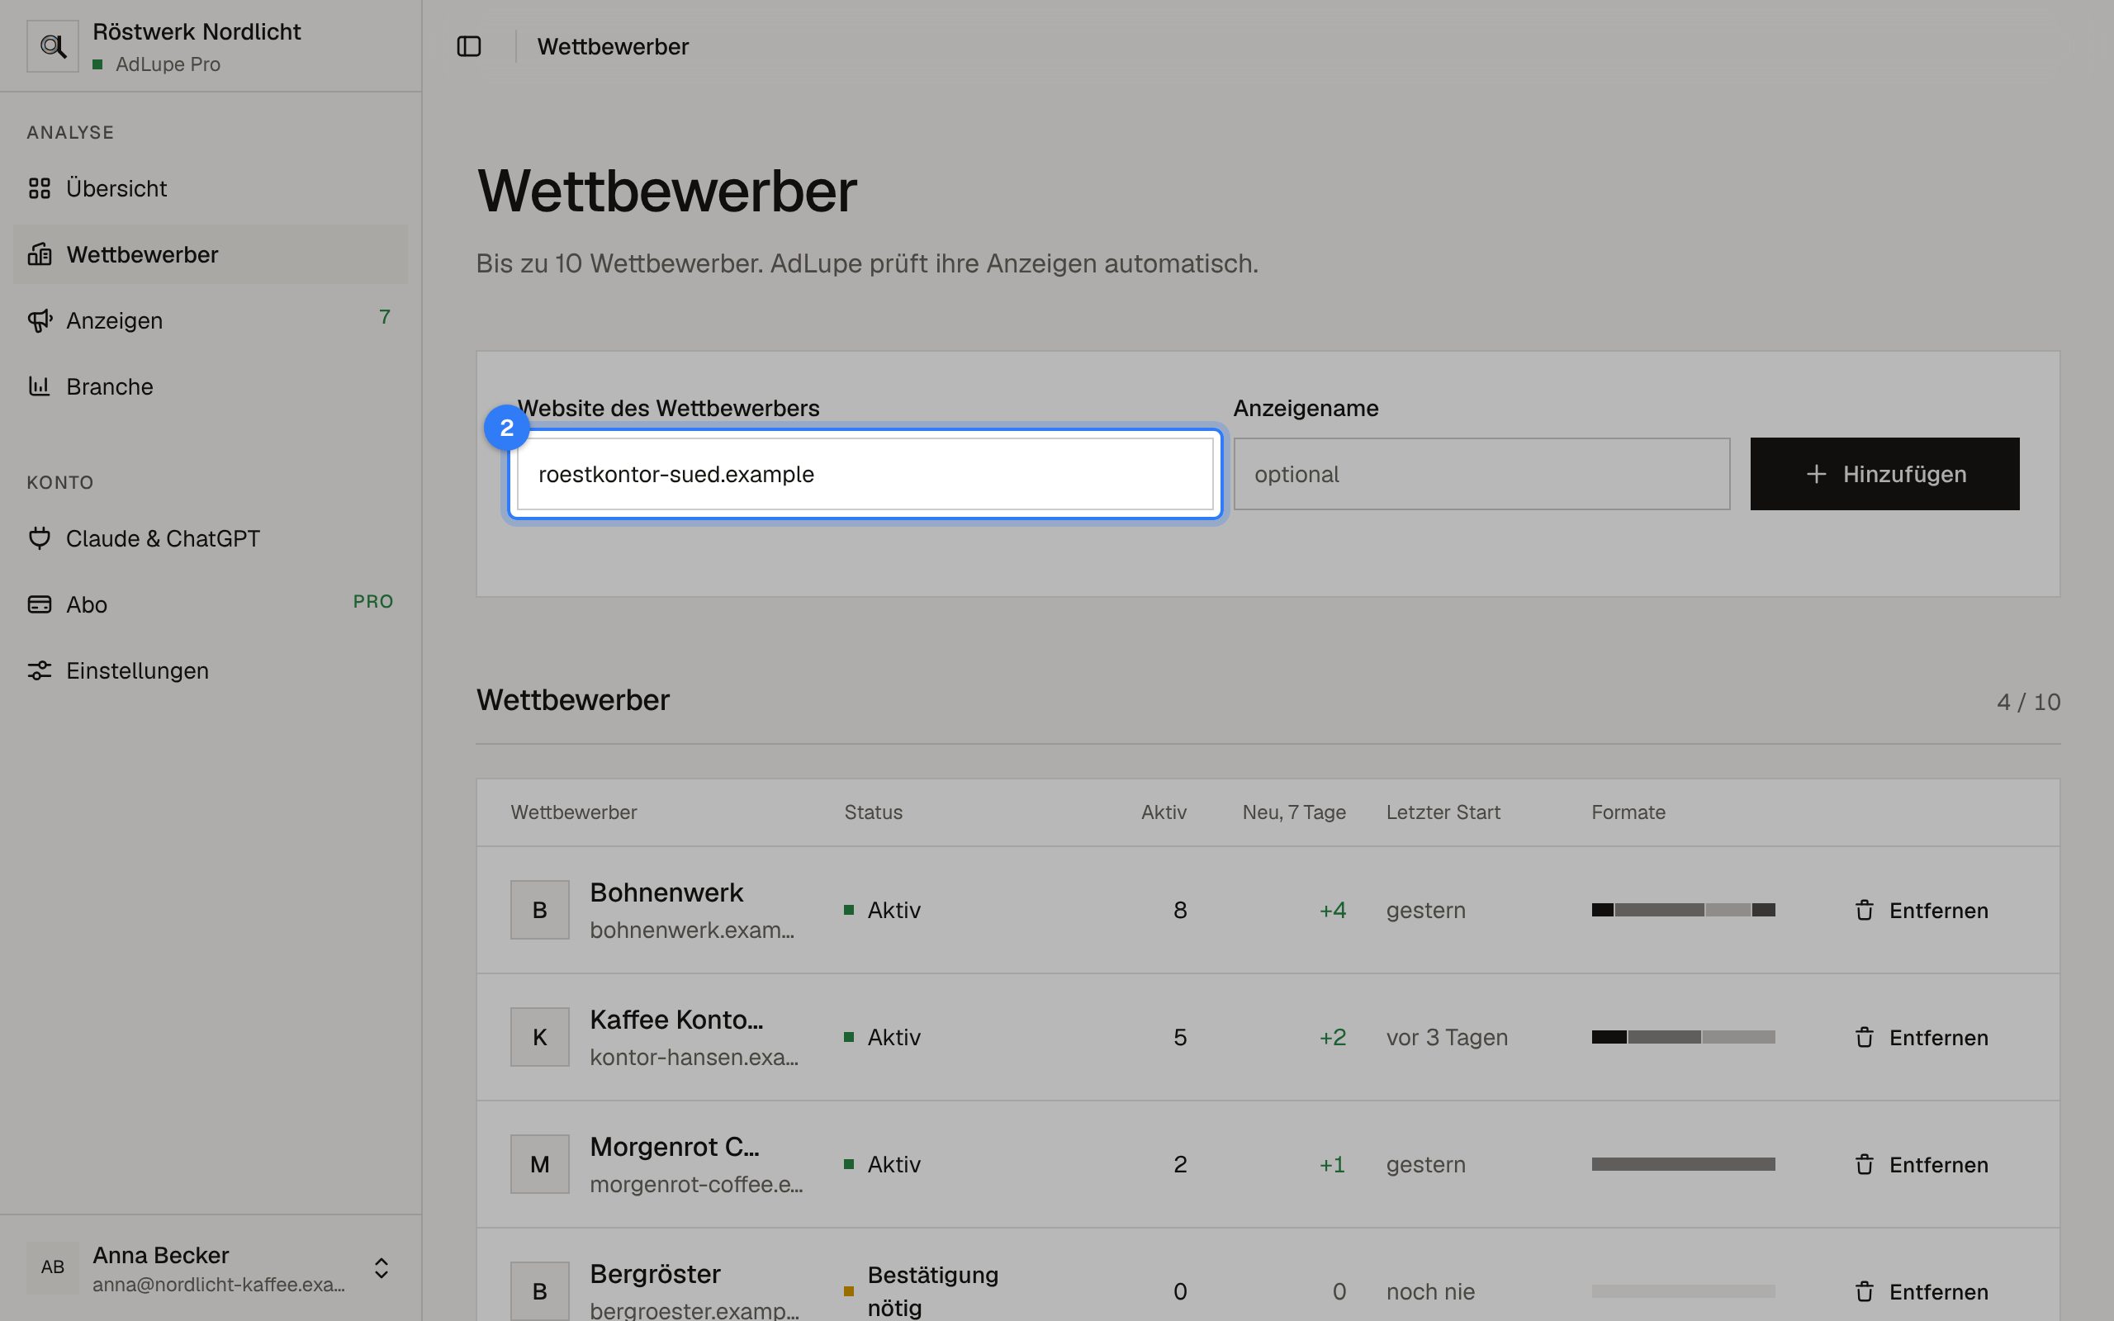The height and width of the screenshot is (1321, 2114).
Task: Open Einstellungen in the sidebar
Action: 210,670
